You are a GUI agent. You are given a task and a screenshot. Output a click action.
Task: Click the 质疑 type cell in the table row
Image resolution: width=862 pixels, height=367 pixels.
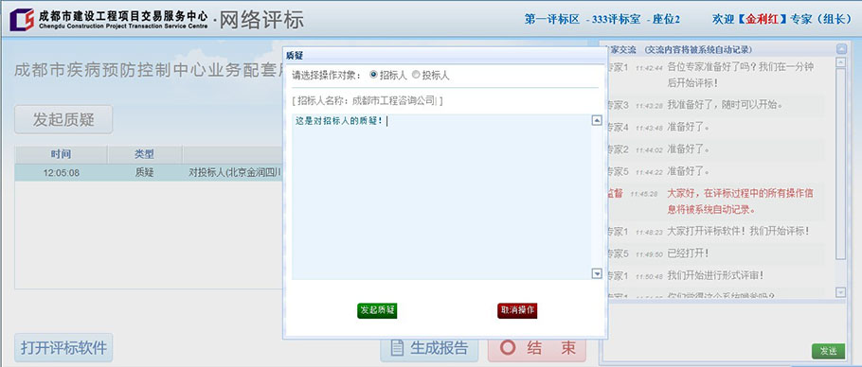pyautogui.click(x=145, y=173)
